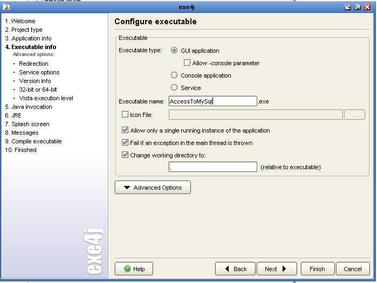377x283 pixels.
Task: Go to step 3. Application info
Action: pos(29,38)
